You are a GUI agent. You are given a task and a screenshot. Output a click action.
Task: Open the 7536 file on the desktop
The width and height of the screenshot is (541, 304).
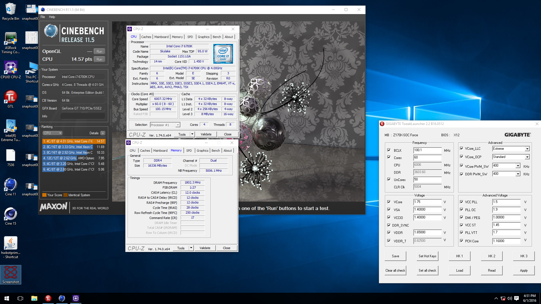(11, 158)
